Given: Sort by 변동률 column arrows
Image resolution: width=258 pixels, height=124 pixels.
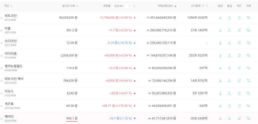Looking at the screenshot, I should click(x=135, y=6).
